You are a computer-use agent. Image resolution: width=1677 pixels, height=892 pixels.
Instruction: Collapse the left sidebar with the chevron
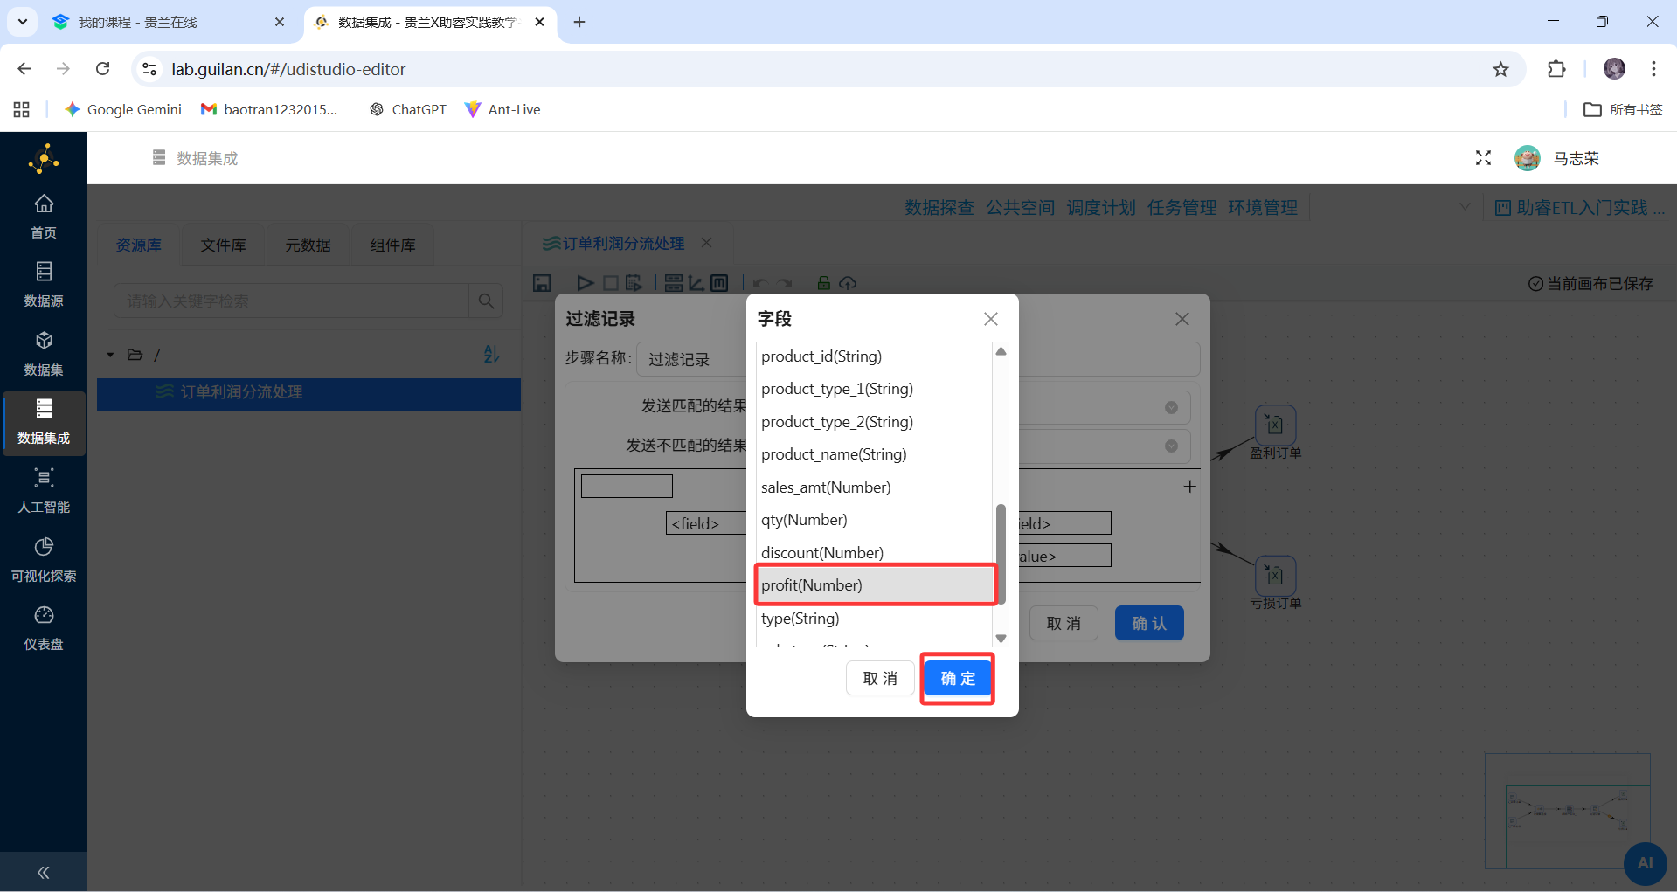[43, 872]
